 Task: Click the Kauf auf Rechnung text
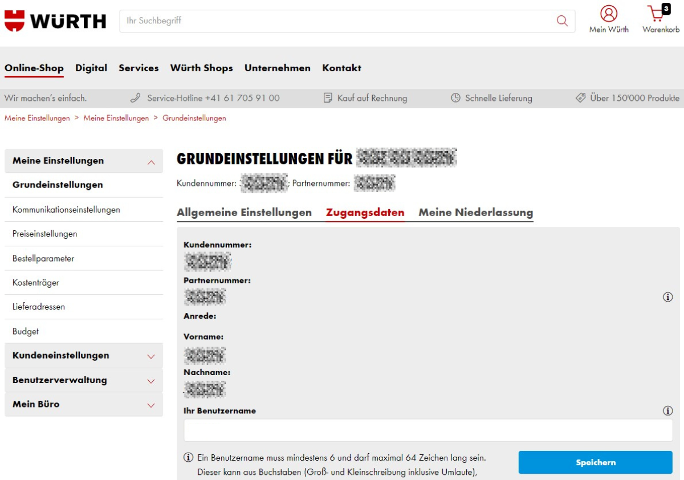coord(372,98)
